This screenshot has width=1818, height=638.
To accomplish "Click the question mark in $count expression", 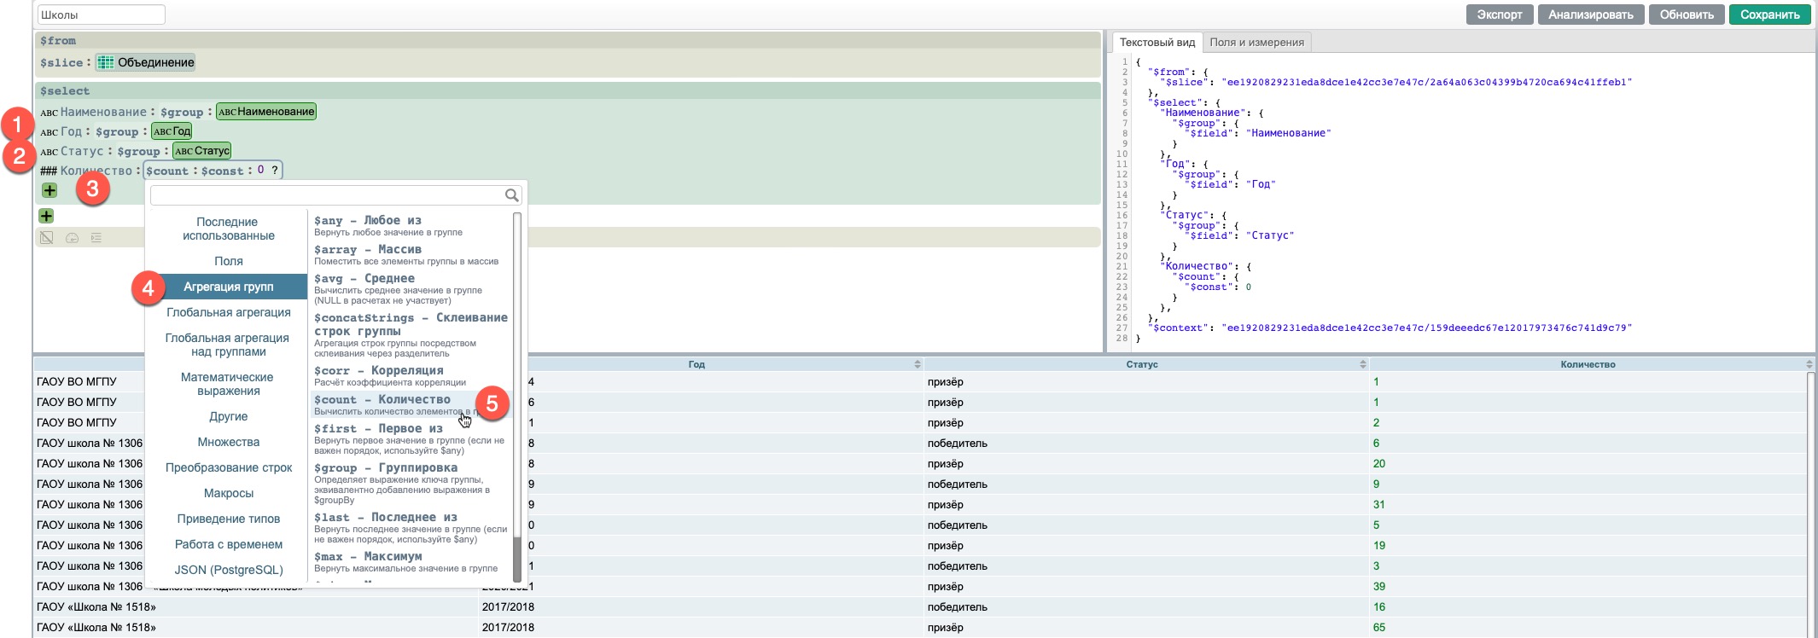I will tap(274, 171).
